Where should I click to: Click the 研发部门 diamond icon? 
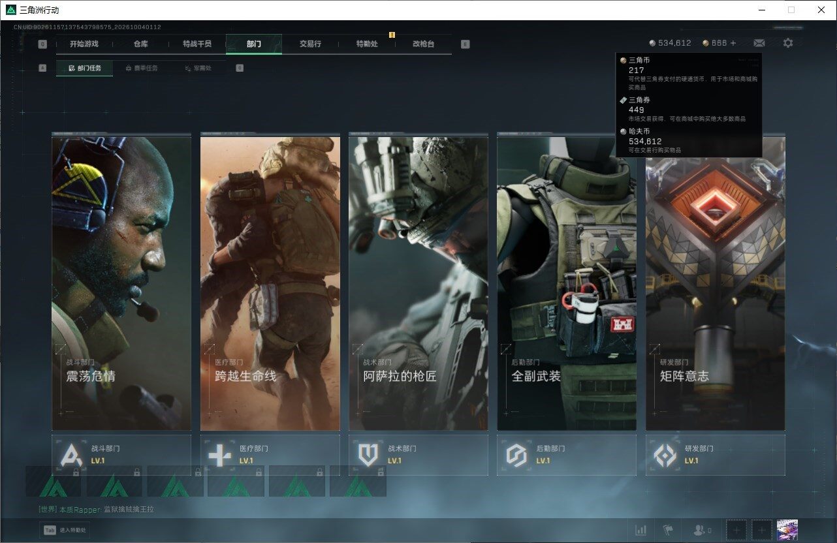[665, 454]
